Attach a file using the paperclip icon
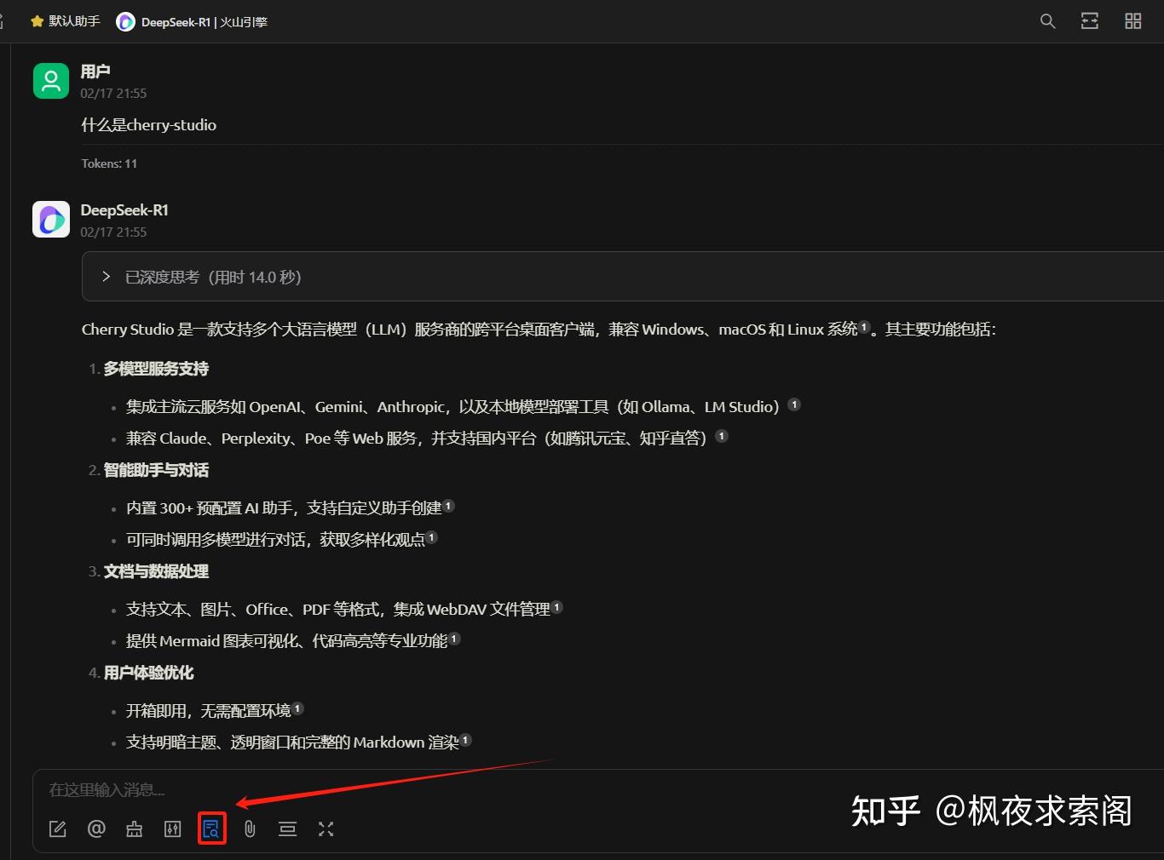1164x860 pixels. [x=249, y=828]
